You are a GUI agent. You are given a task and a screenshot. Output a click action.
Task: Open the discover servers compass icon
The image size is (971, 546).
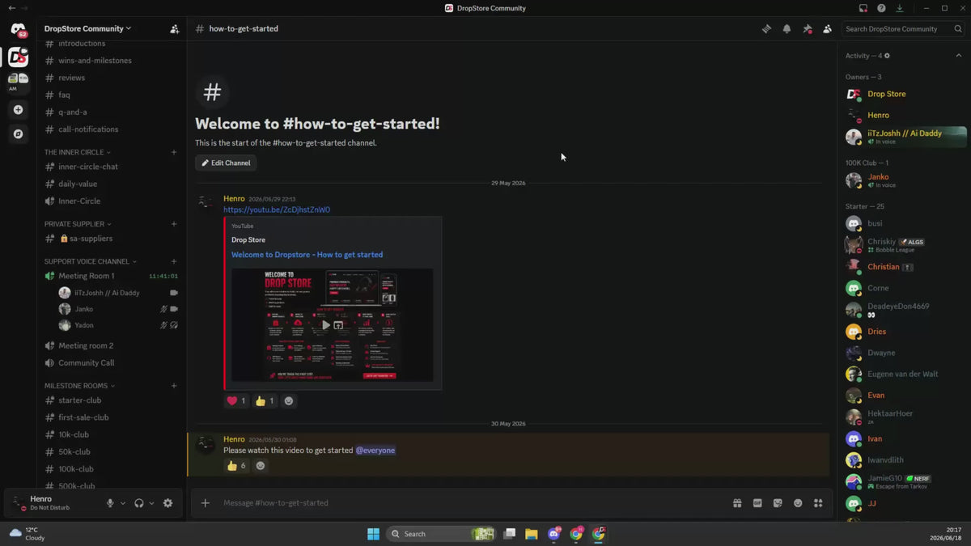(x=18, y=134)
